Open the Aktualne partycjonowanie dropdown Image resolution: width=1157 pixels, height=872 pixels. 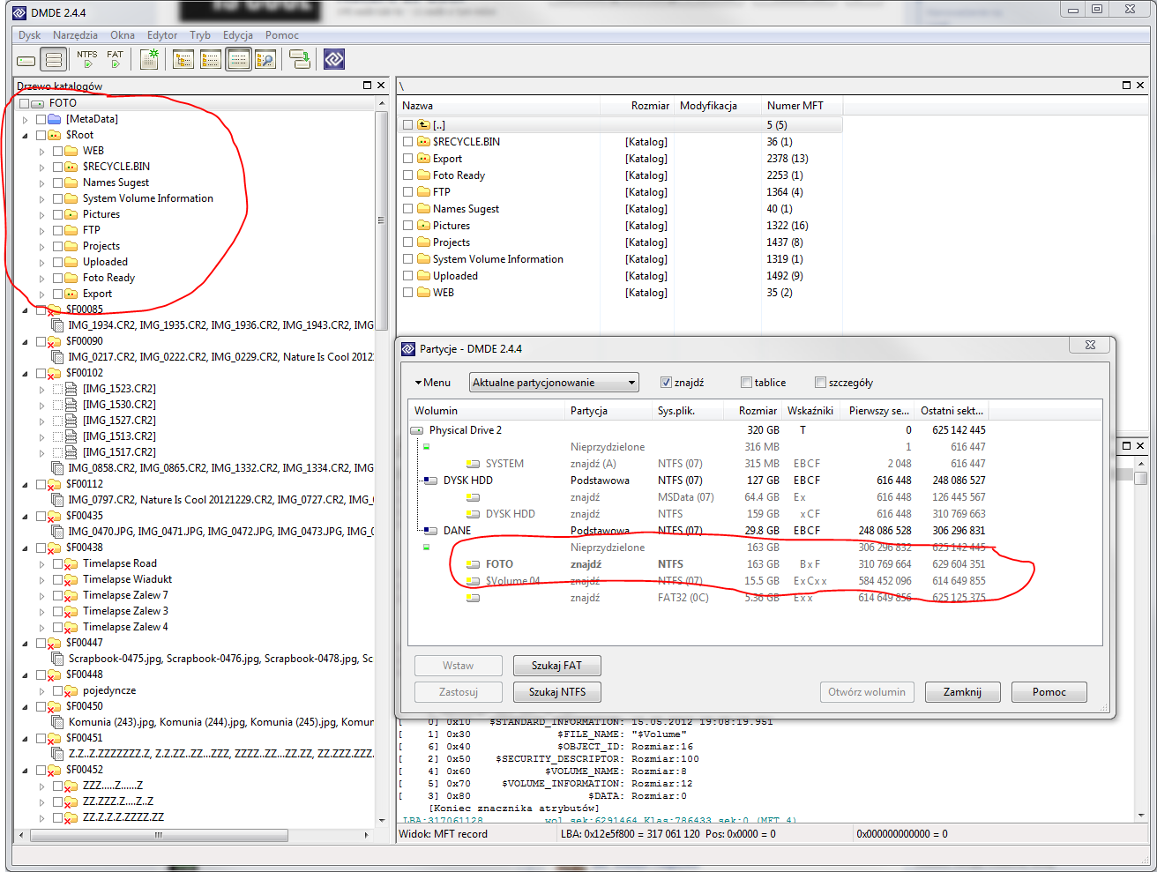point(554,383)
